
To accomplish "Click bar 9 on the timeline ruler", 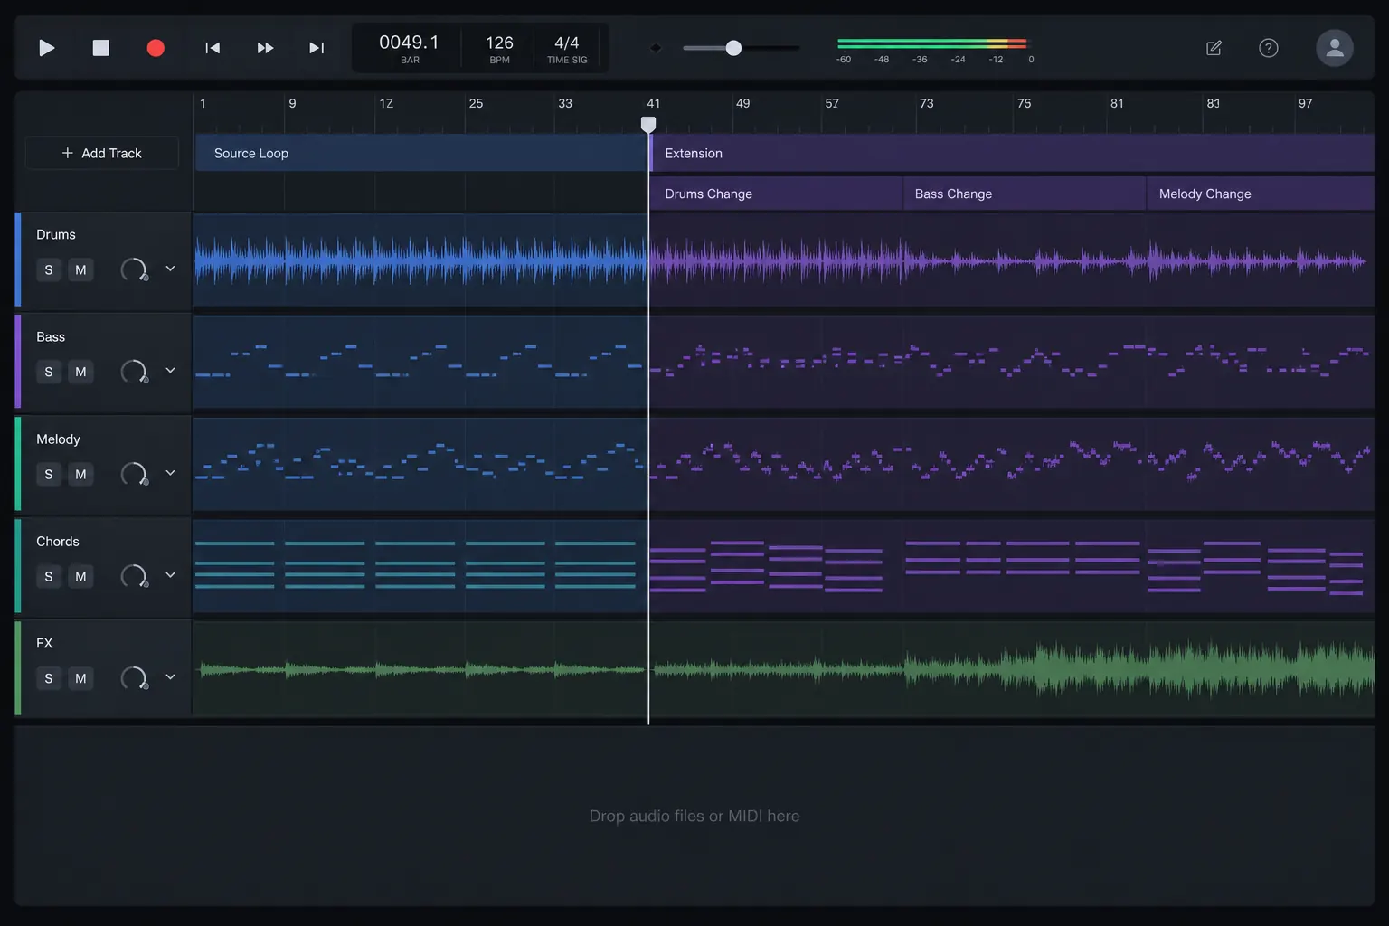I will pyautogui.click(x=292, y=103).
